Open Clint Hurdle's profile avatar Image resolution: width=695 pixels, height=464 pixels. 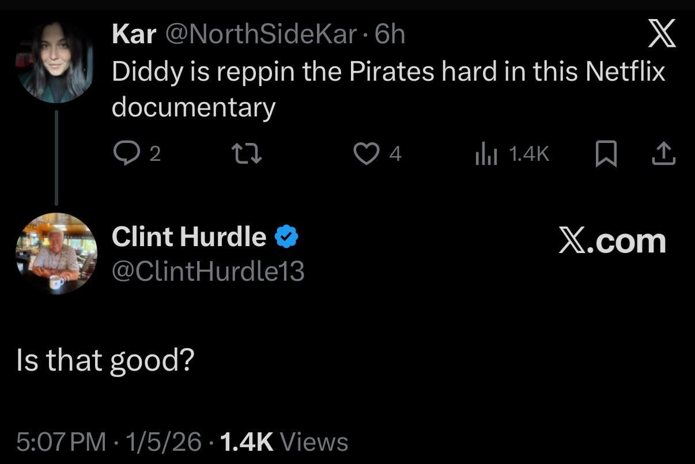coord(56,253)
